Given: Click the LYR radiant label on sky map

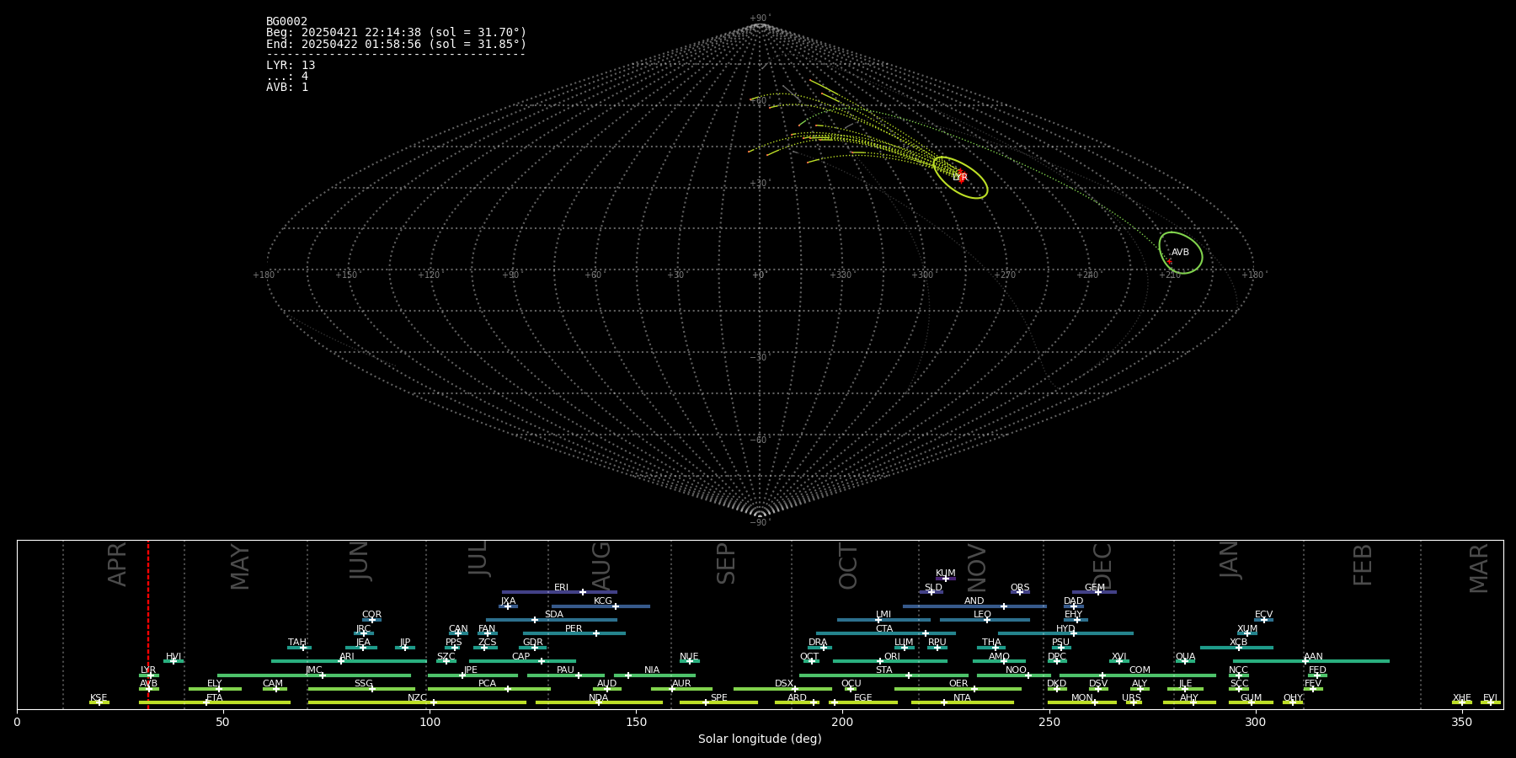Looking at the screenshot, I should (x=960, y=178).
